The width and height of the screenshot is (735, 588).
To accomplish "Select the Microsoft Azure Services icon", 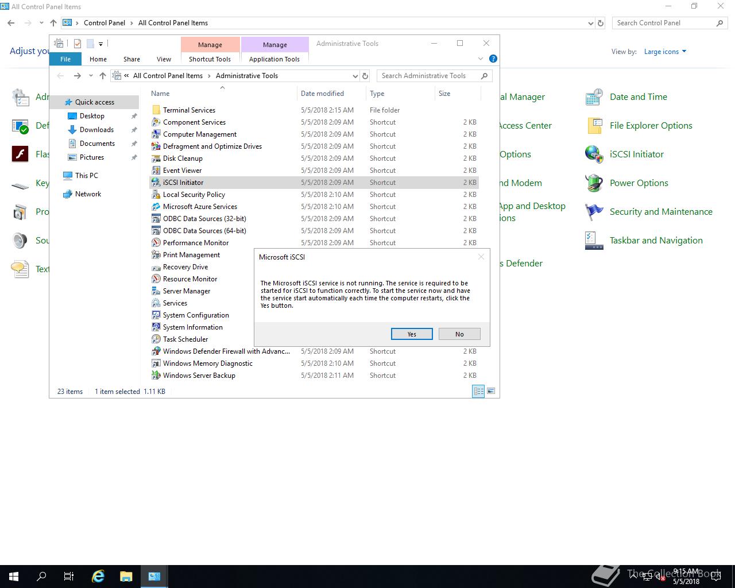I will (x=156, y=207).
